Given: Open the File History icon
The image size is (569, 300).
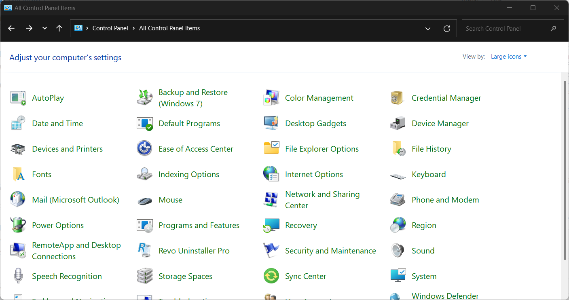Looking at the screenshot, I should point(398,149).
